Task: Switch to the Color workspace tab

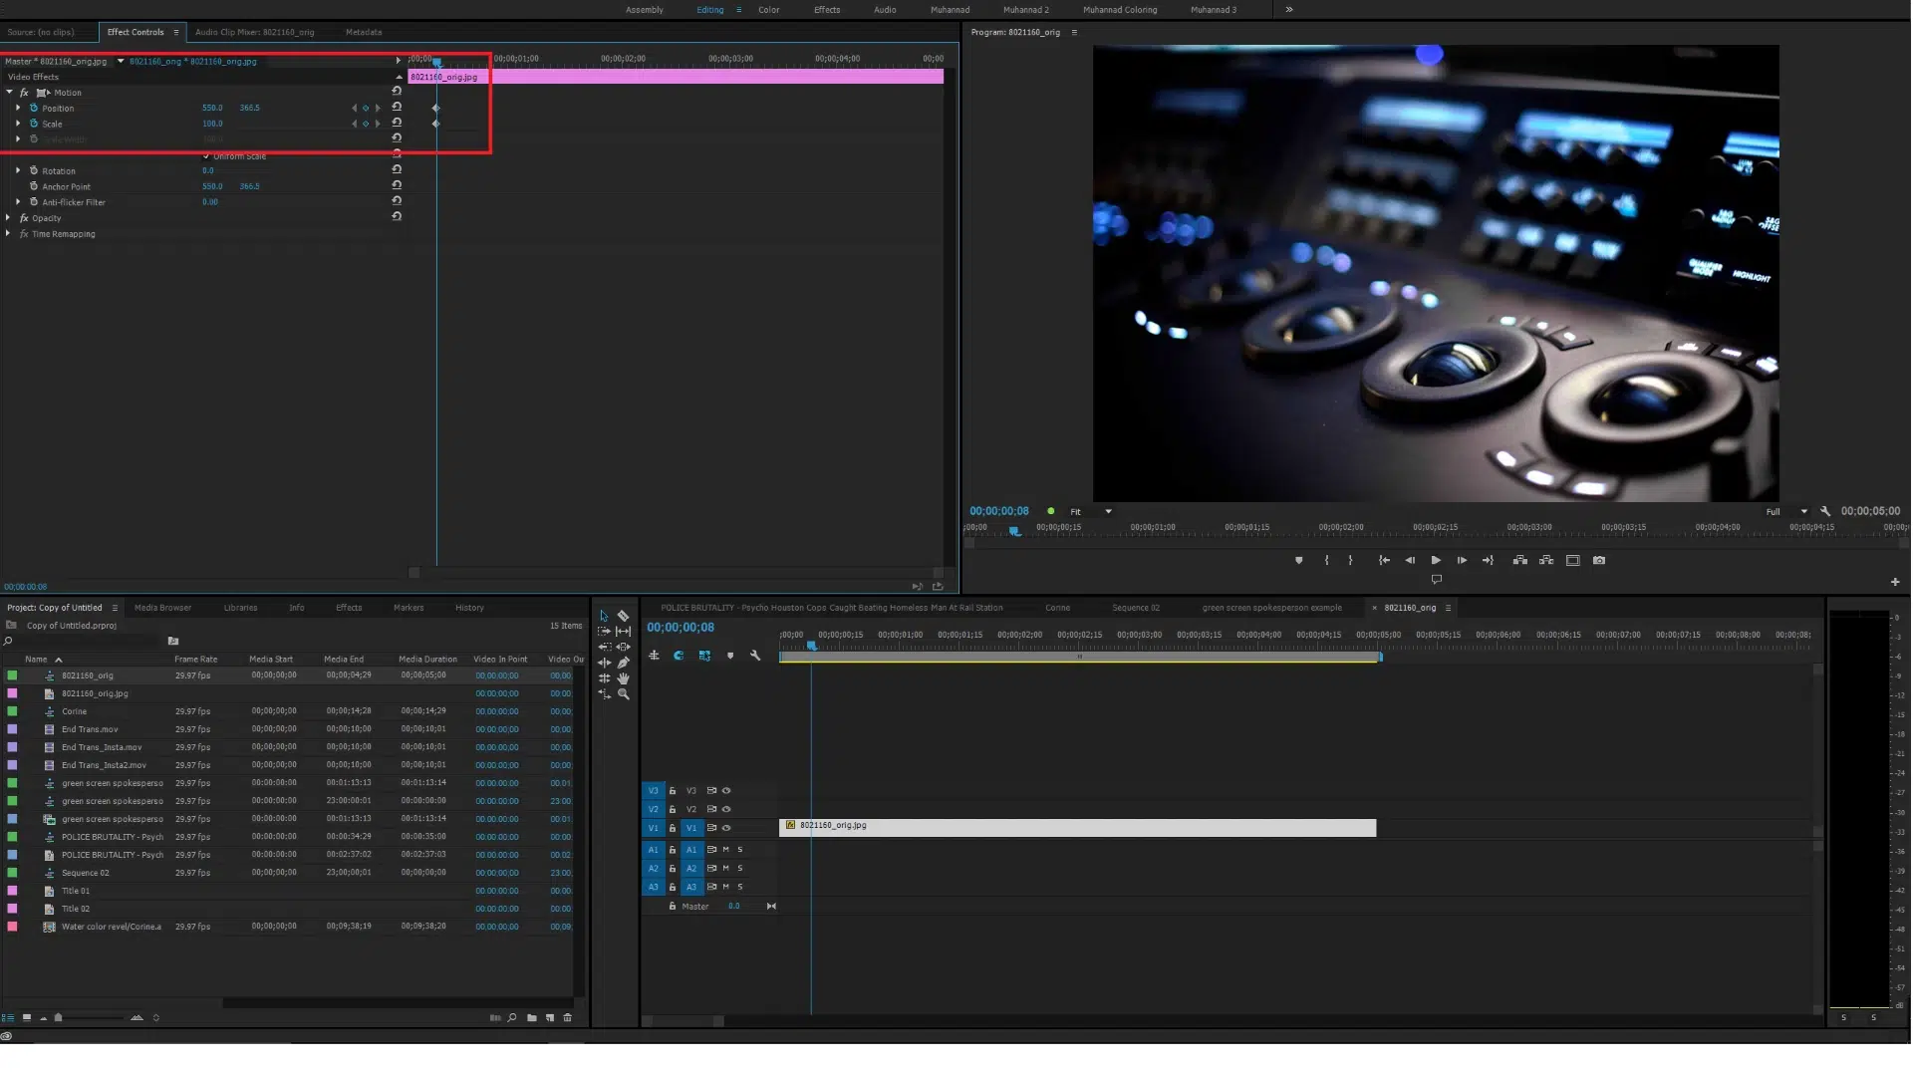Action: tap(768, 10)
